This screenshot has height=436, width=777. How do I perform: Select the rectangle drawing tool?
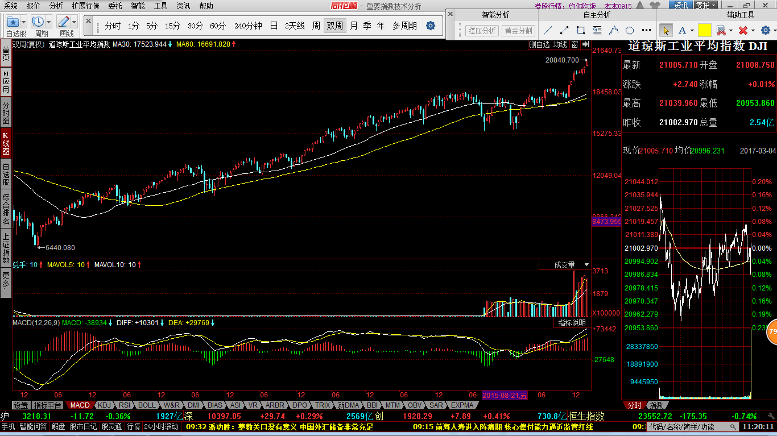coord(581,30)
